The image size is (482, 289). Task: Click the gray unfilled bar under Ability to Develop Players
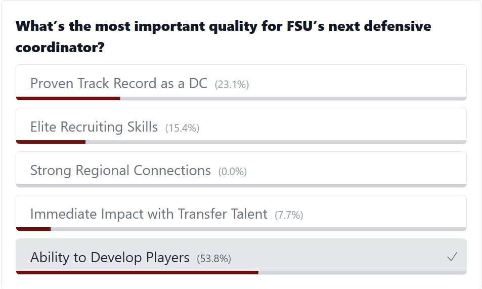[363, 272]
